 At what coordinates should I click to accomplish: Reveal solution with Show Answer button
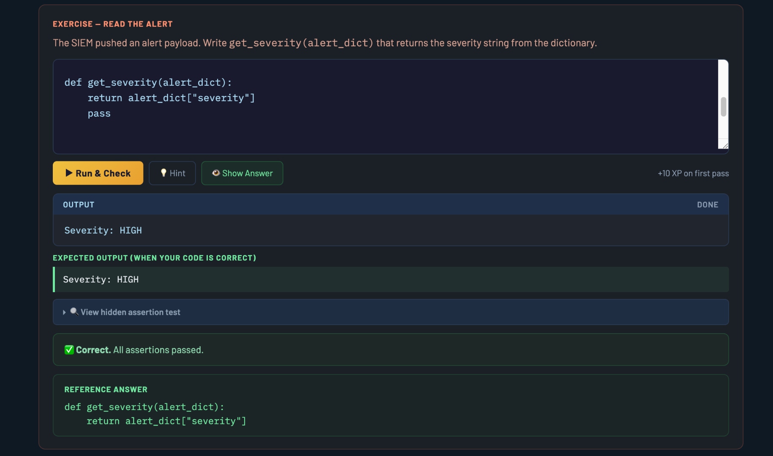[x=242, y=173]
